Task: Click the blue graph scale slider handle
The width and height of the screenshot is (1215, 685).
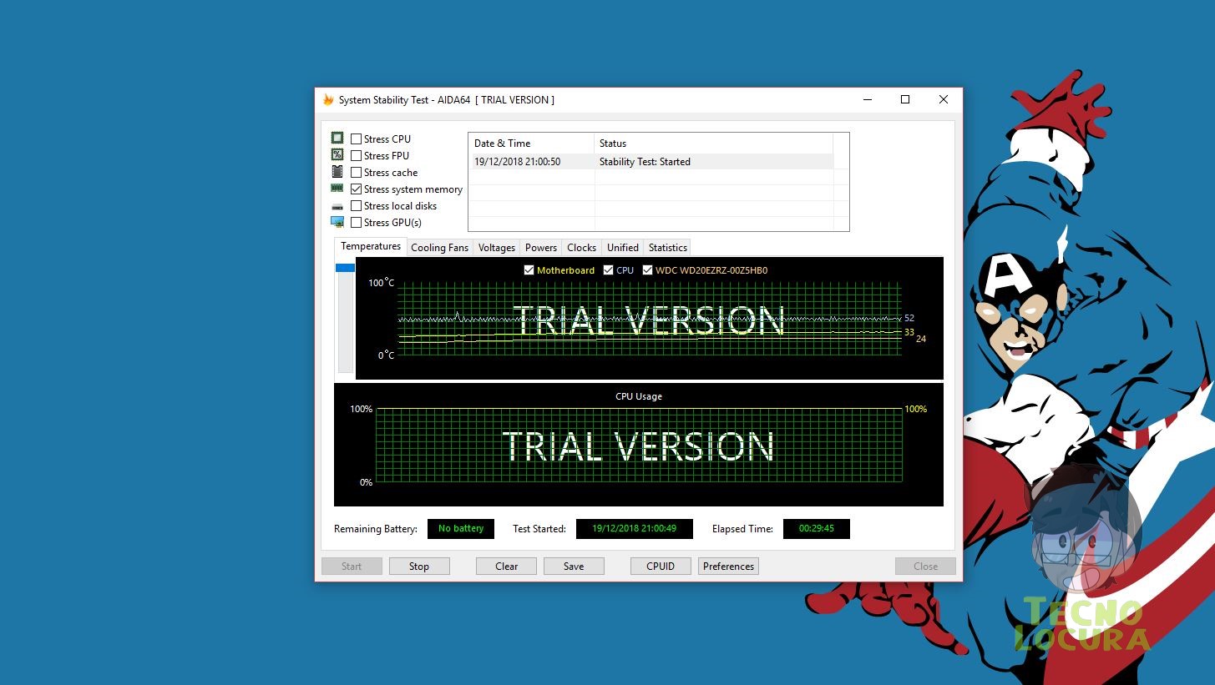Action: [345, 268]
